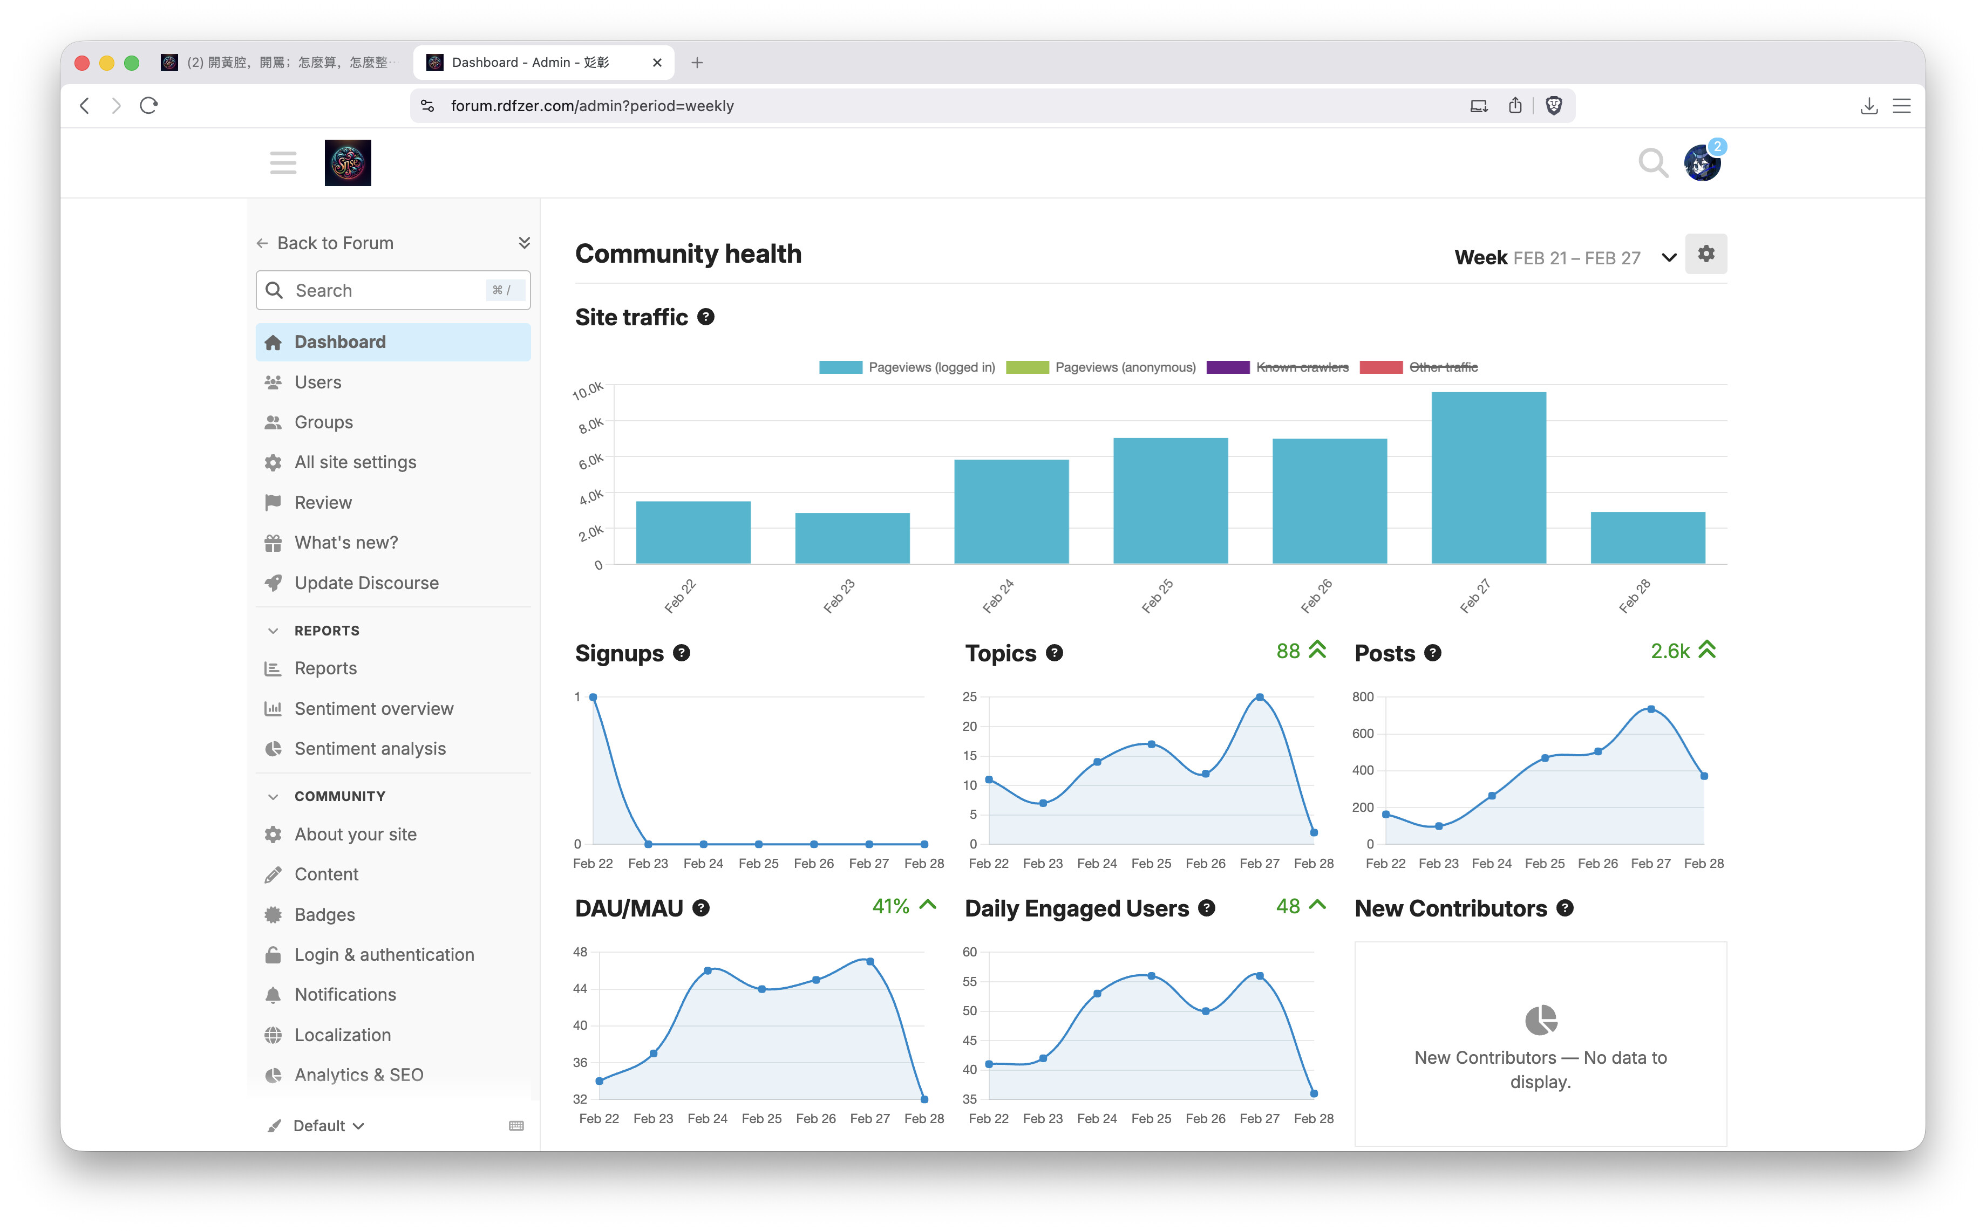Click the Brave Shields lion icon
This screenshot has width=1986, height=1231.
tap(1553, 106)
